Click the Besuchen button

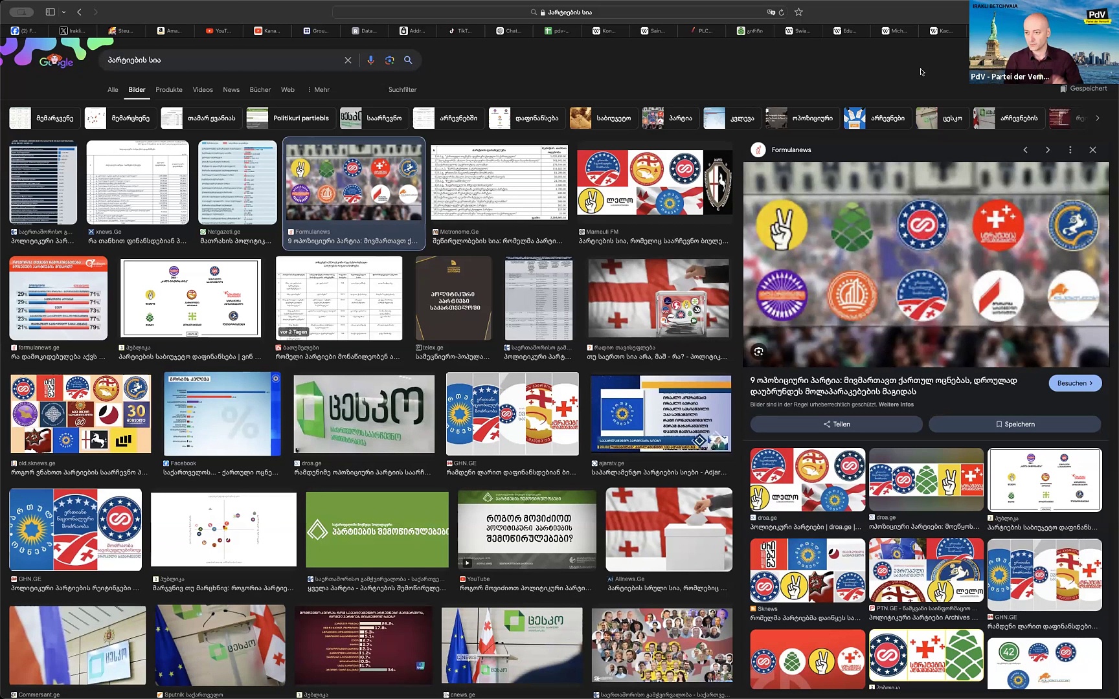point(1074,383)
